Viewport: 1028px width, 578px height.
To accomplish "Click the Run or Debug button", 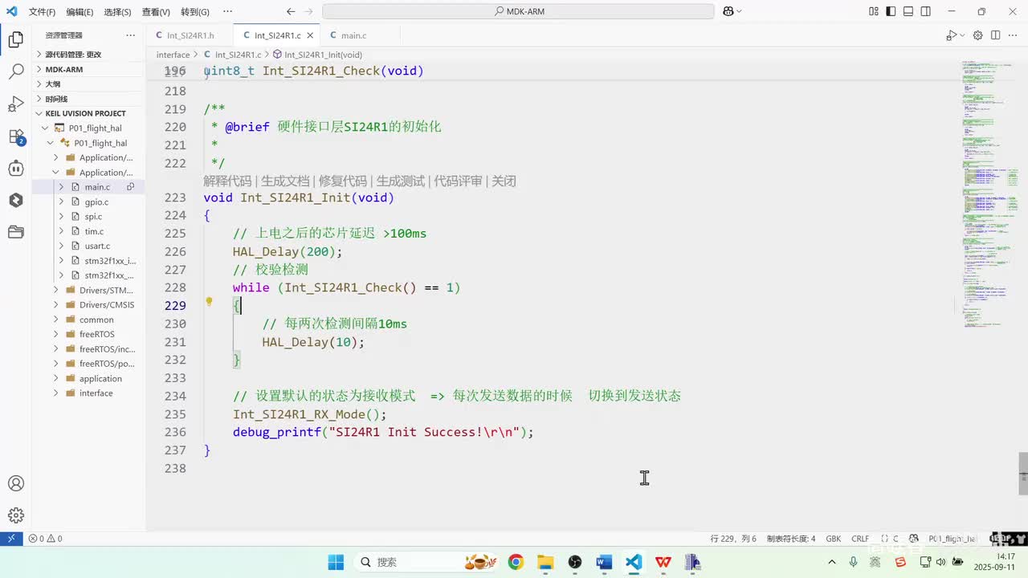I will pos(950,35).
